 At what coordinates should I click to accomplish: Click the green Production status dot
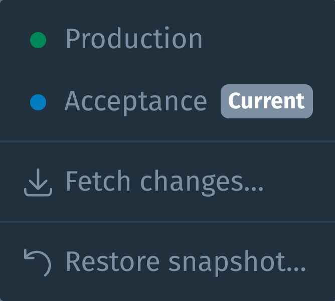[x=38, y=40]
